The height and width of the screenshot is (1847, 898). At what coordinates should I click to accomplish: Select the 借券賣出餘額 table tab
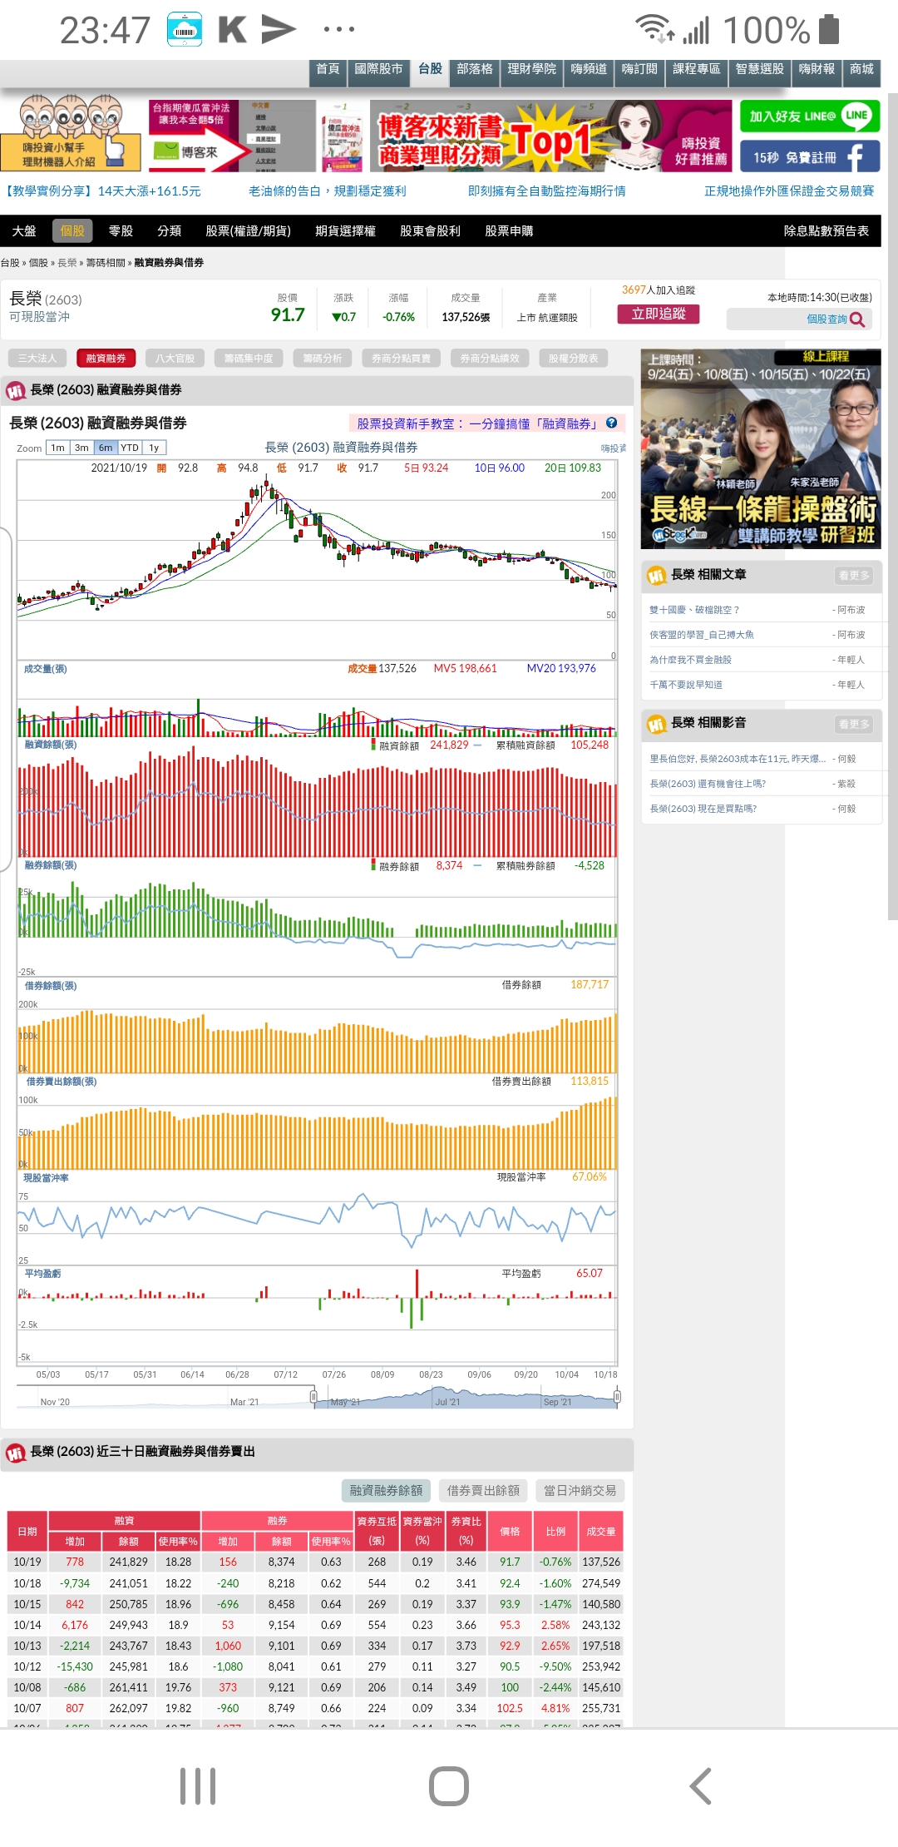[x=483, y=1490]
